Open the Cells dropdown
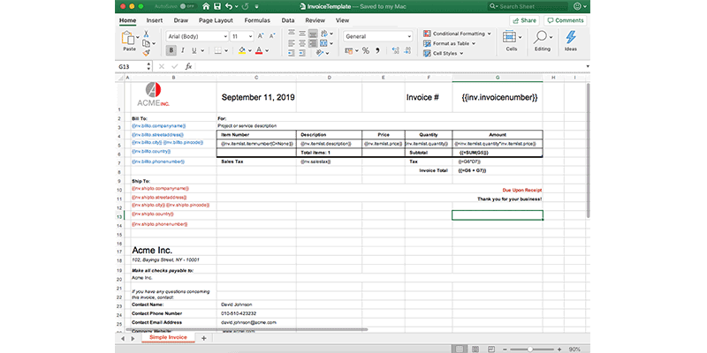707x353 pixels. 512,41
